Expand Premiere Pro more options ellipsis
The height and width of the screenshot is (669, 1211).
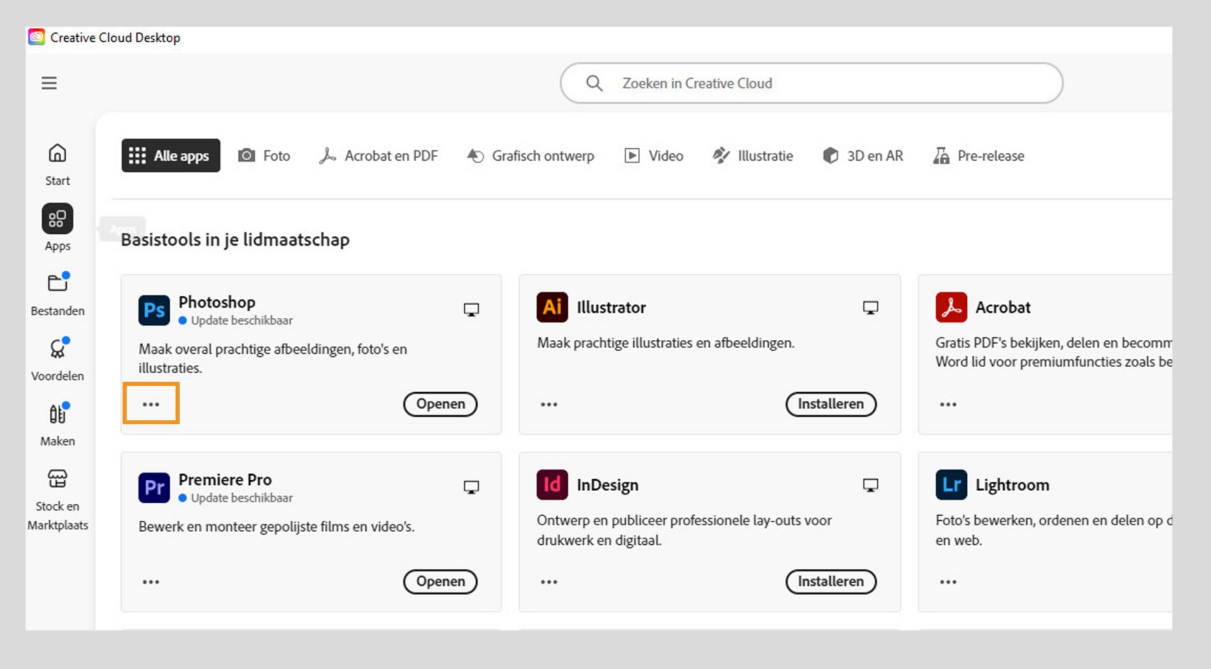[151, 581]
